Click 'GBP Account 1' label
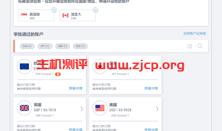Image resolution: width=222 pixels, height=131 pixels. coord(45,115)
